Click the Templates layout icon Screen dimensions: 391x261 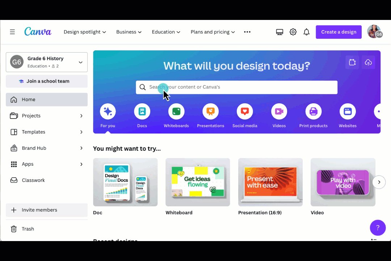(x=14, y=132)
